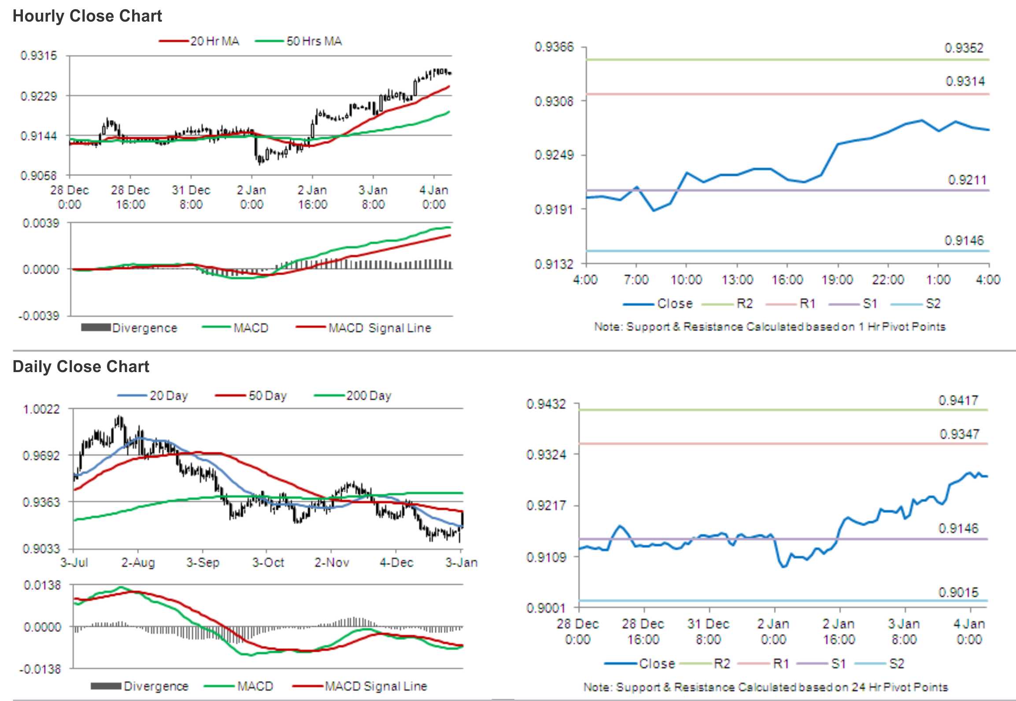This screenshot has height=701, width=1016.
Task: Click the 3-Jan date label
Action: point(461,562)
